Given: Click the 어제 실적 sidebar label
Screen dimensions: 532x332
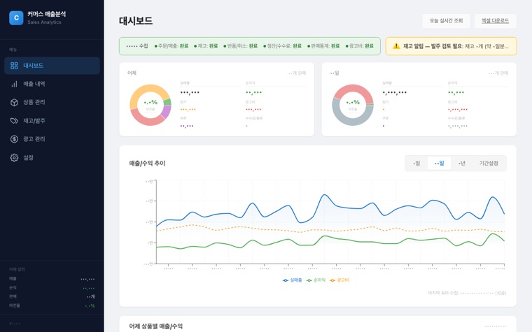Looking at the screenshot, I should (x=17, y=269).
